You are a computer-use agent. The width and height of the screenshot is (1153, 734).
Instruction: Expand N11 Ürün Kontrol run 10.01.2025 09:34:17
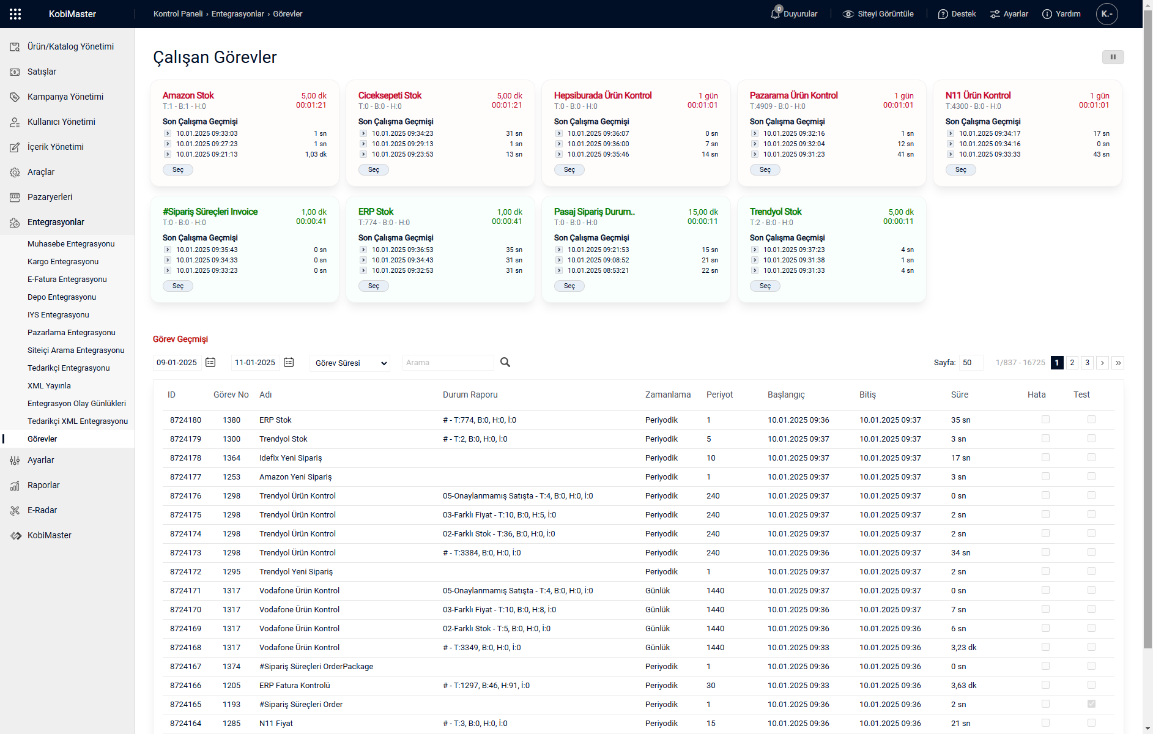[951, 133]
